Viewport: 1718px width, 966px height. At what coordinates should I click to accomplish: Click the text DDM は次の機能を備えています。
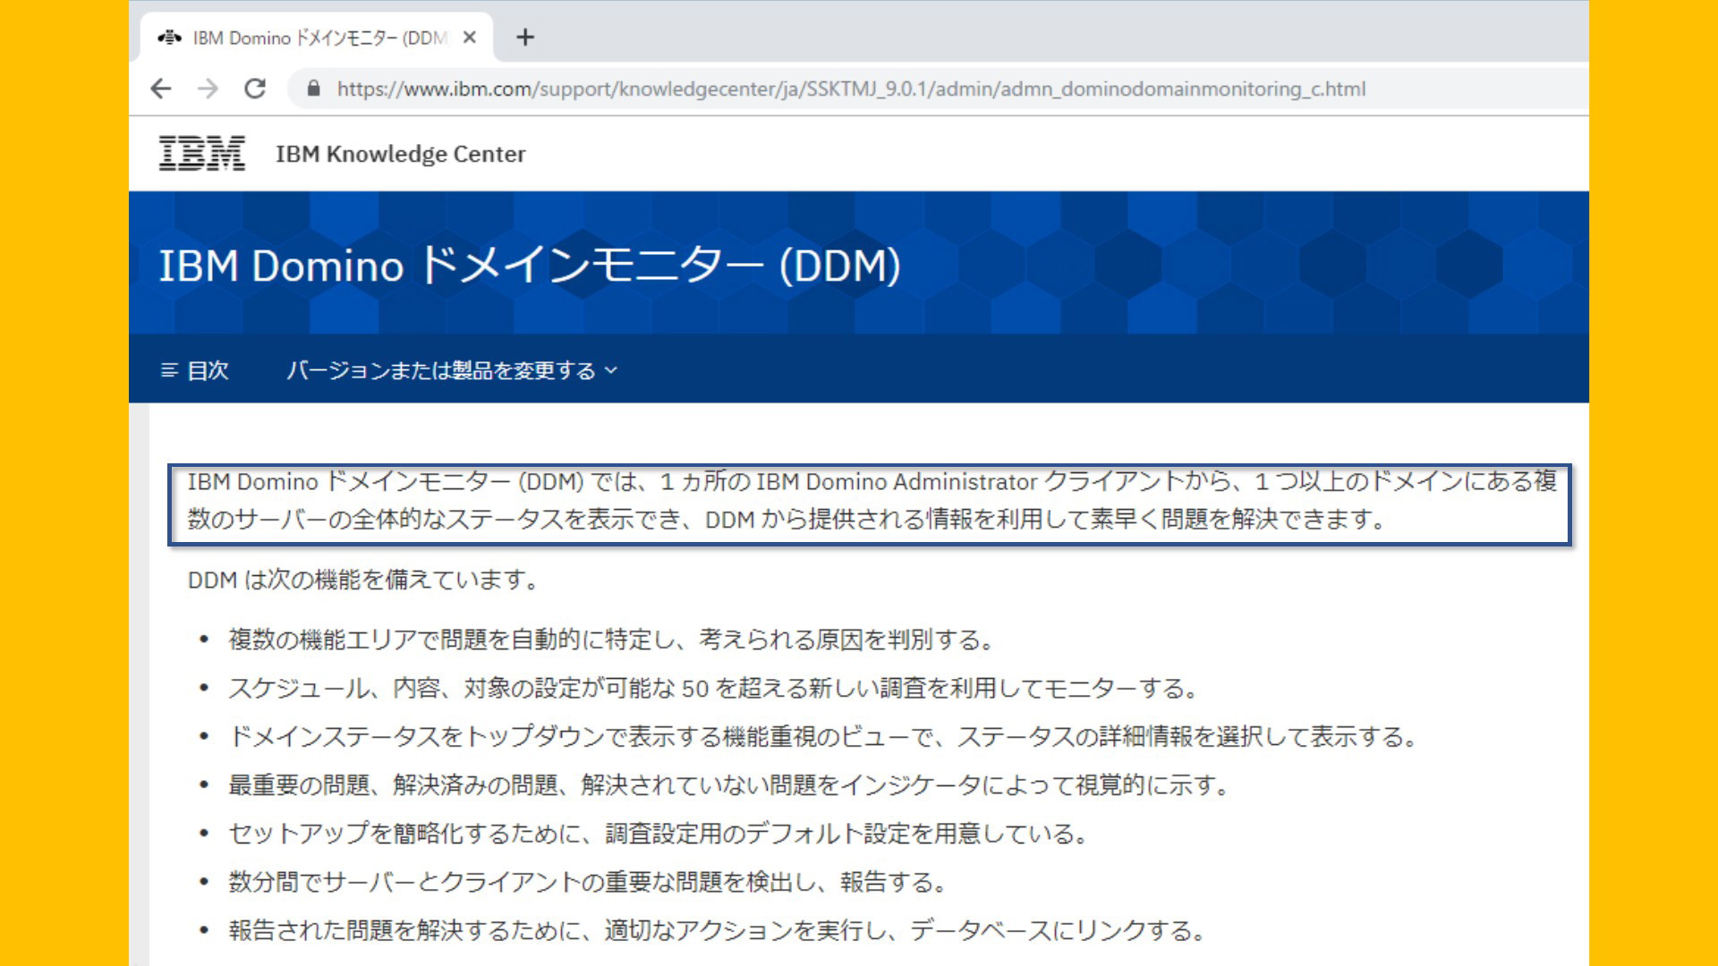click(364, 580)
